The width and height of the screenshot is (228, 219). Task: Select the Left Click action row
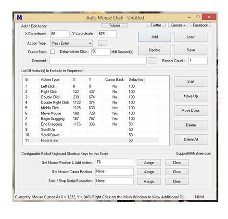91,86
